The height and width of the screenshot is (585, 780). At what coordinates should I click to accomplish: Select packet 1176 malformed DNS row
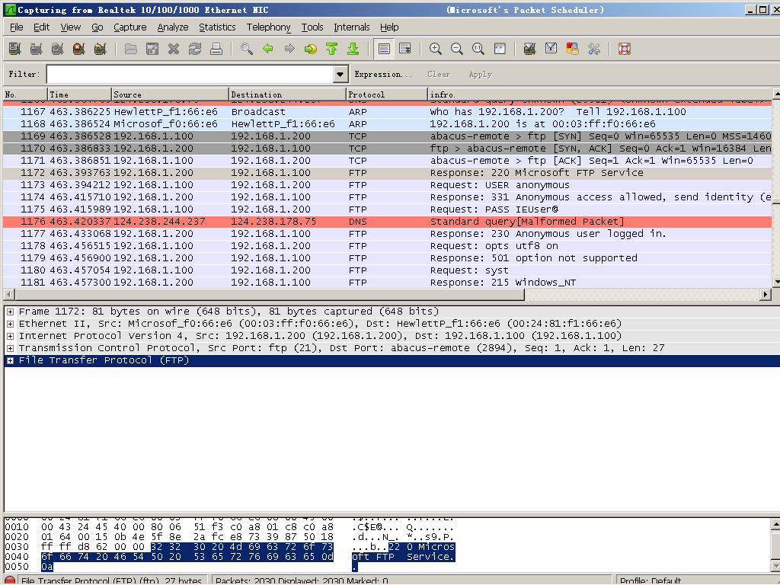[x=387, y=222]
